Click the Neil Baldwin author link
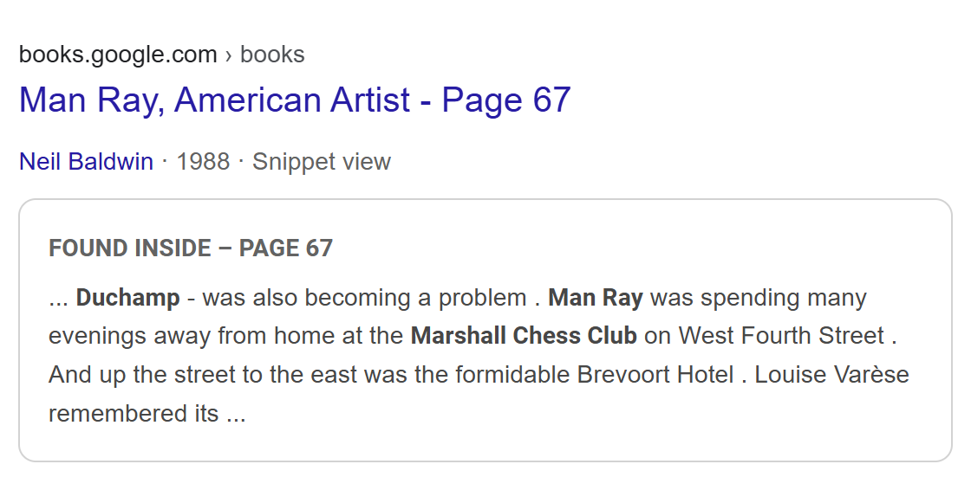 [x=86, y=162]
